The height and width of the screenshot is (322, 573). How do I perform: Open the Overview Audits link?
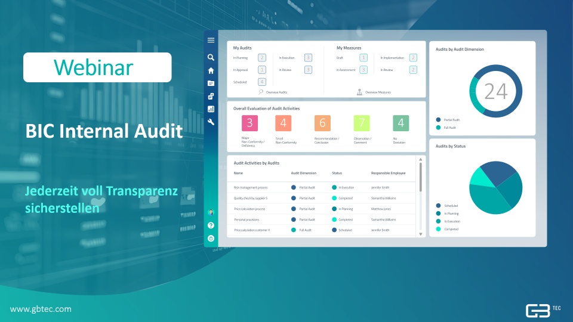(x=276, y=92)
